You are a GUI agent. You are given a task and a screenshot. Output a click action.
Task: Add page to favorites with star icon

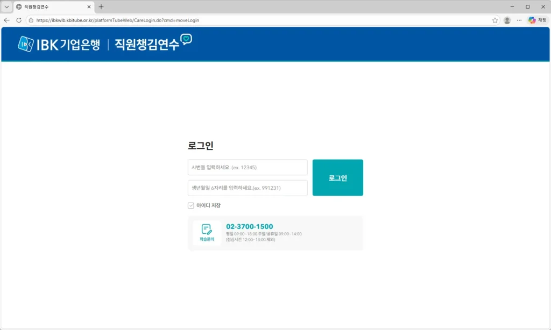coord(495,20)
